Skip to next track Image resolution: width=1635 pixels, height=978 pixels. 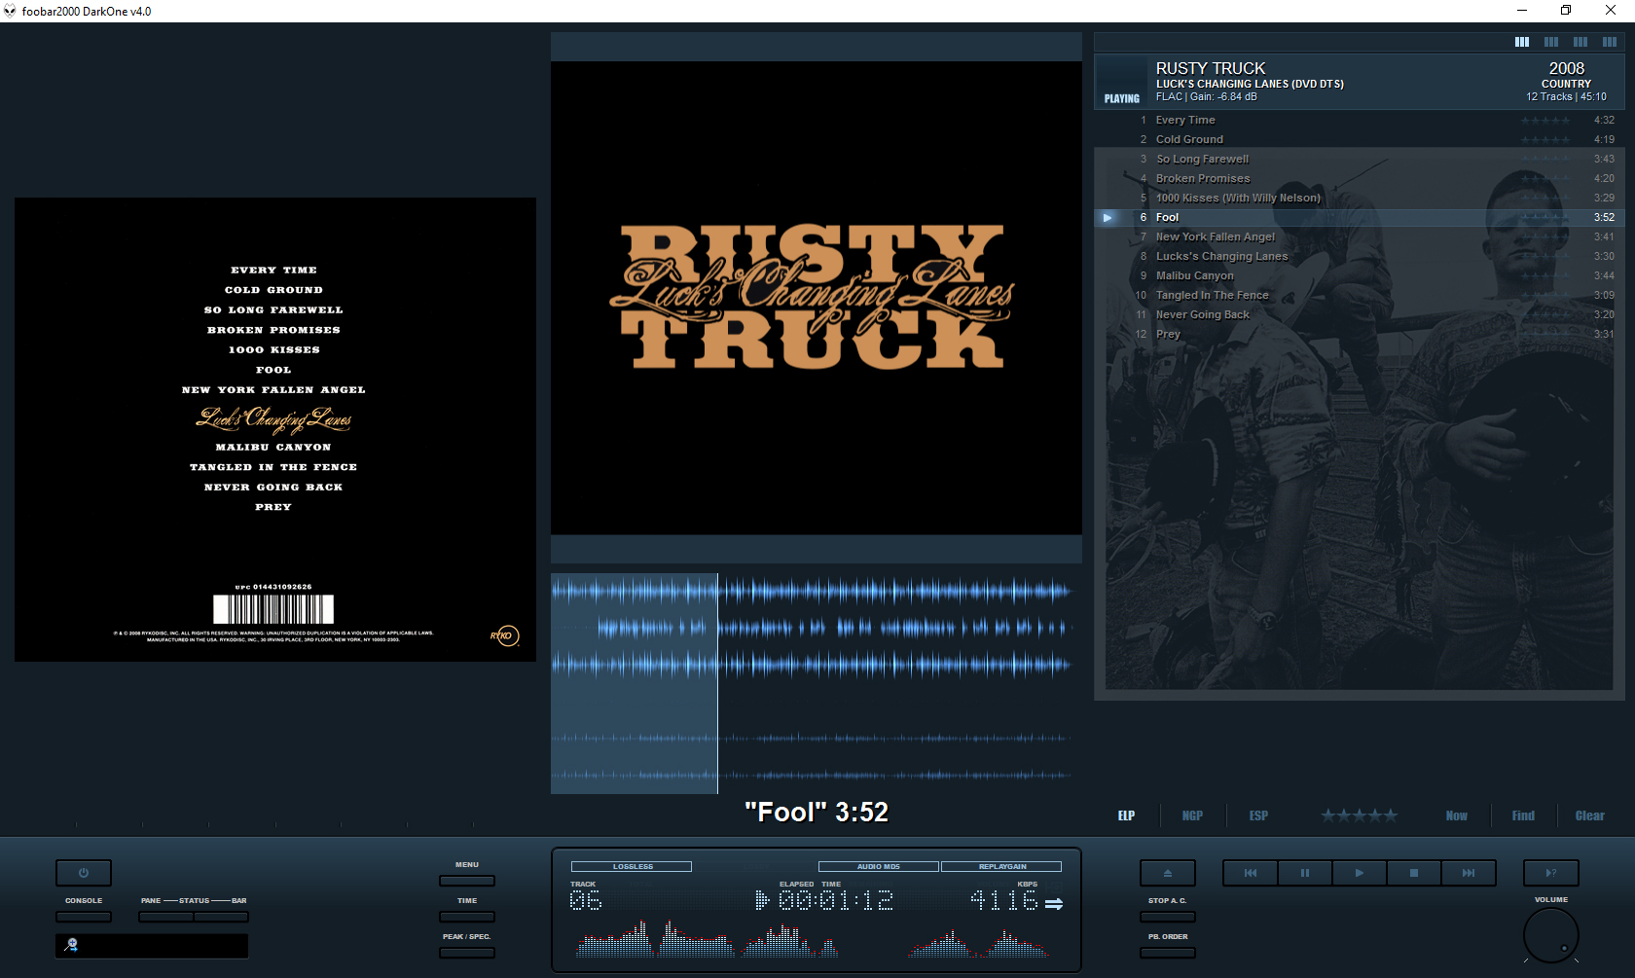point(1469,873)
